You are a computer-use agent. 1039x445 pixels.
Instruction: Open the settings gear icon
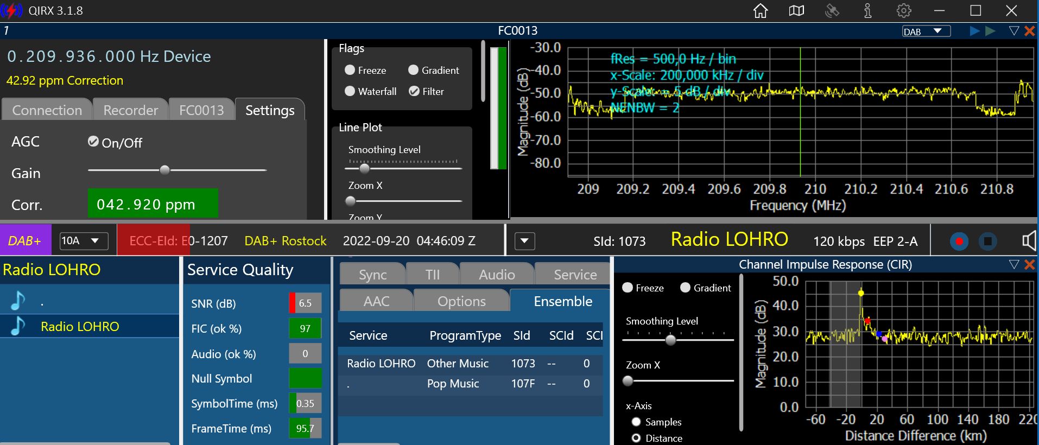(904, 11)
